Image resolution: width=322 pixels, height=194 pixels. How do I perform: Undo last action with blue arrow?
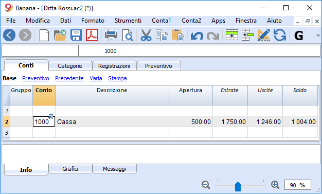pos(196,36)
